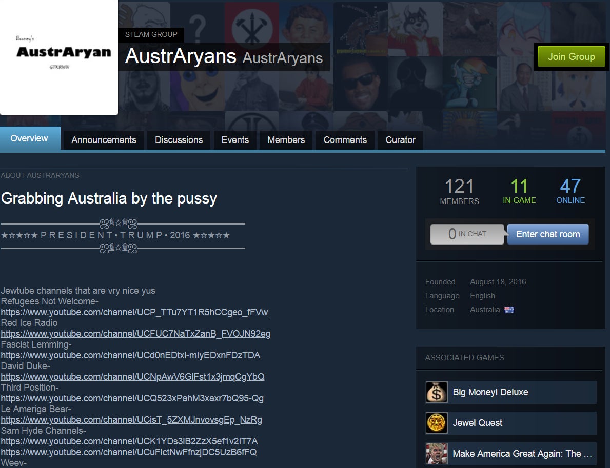This screenshot has width=610, height=468.
Task: Click the Australian flag icon beside Location
Action: coord(509,310)
